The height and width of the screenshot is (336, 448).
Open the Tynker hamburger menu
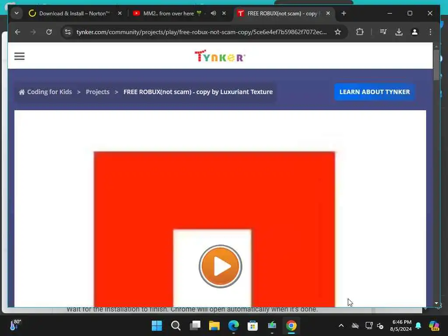click(x=19, y=56)
